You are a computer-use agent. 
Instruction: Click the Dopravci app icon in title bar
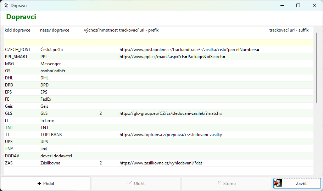(6, 6)
